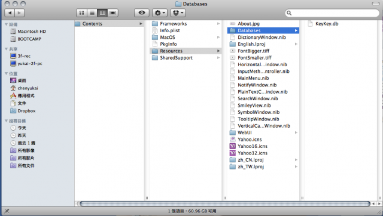Open the 所有影片 smart folder
This screenshot has height=216, width=383.
[x=22, y=158]
